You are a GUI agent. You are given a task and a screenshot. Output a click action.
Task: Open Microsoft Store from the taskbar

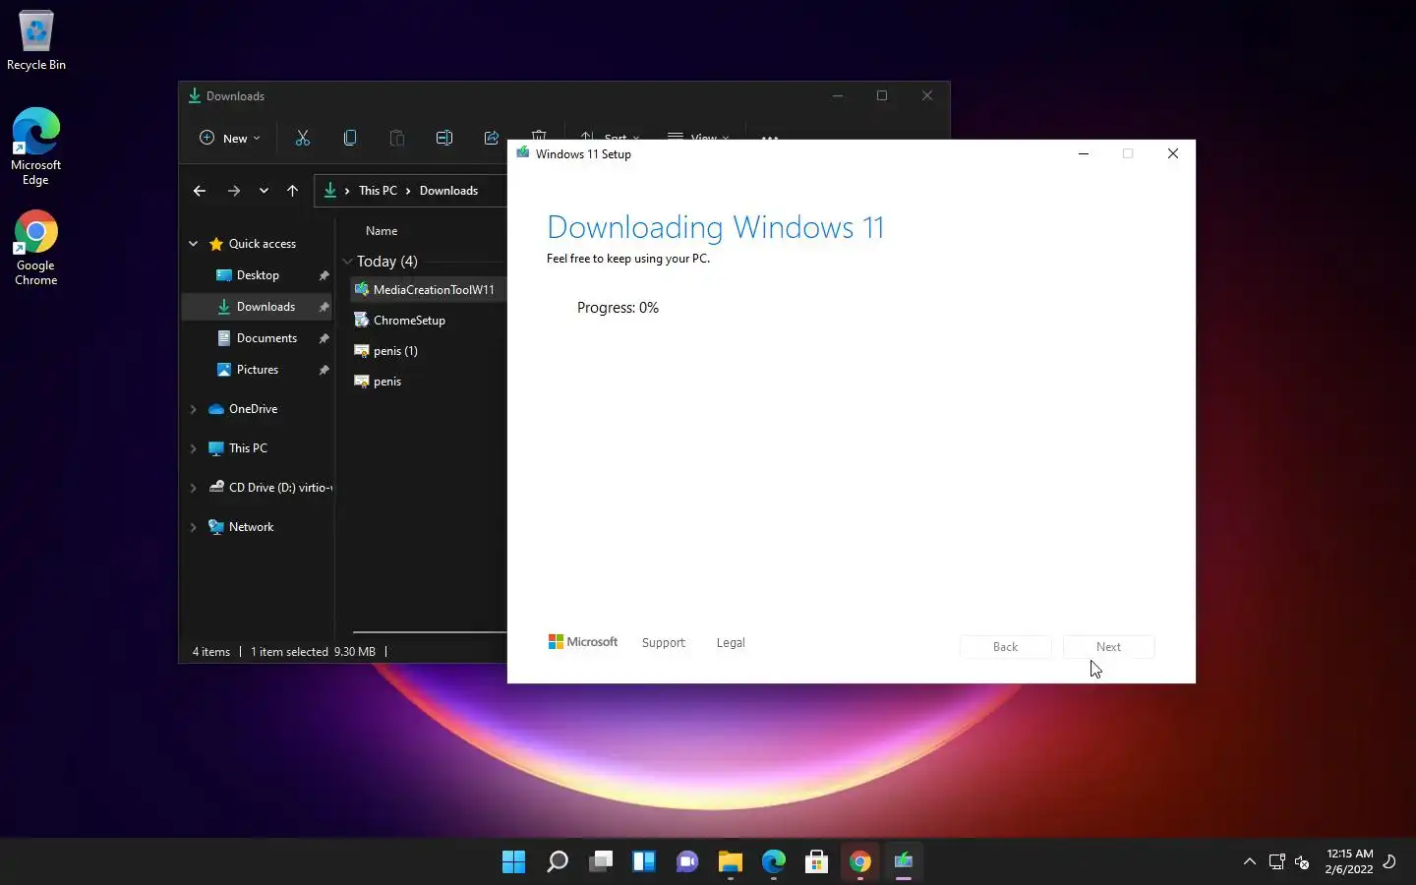pos(816,862)
